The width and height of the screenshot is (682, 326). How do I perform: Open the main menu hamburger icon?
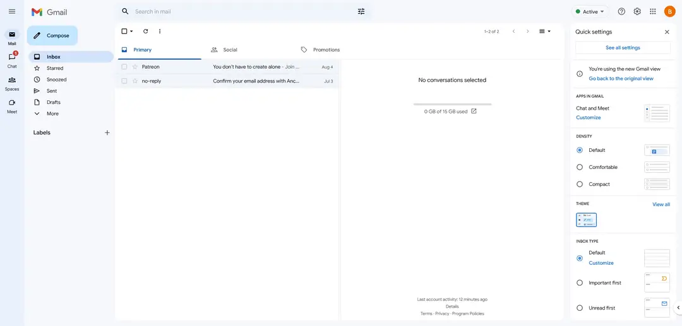12,11
